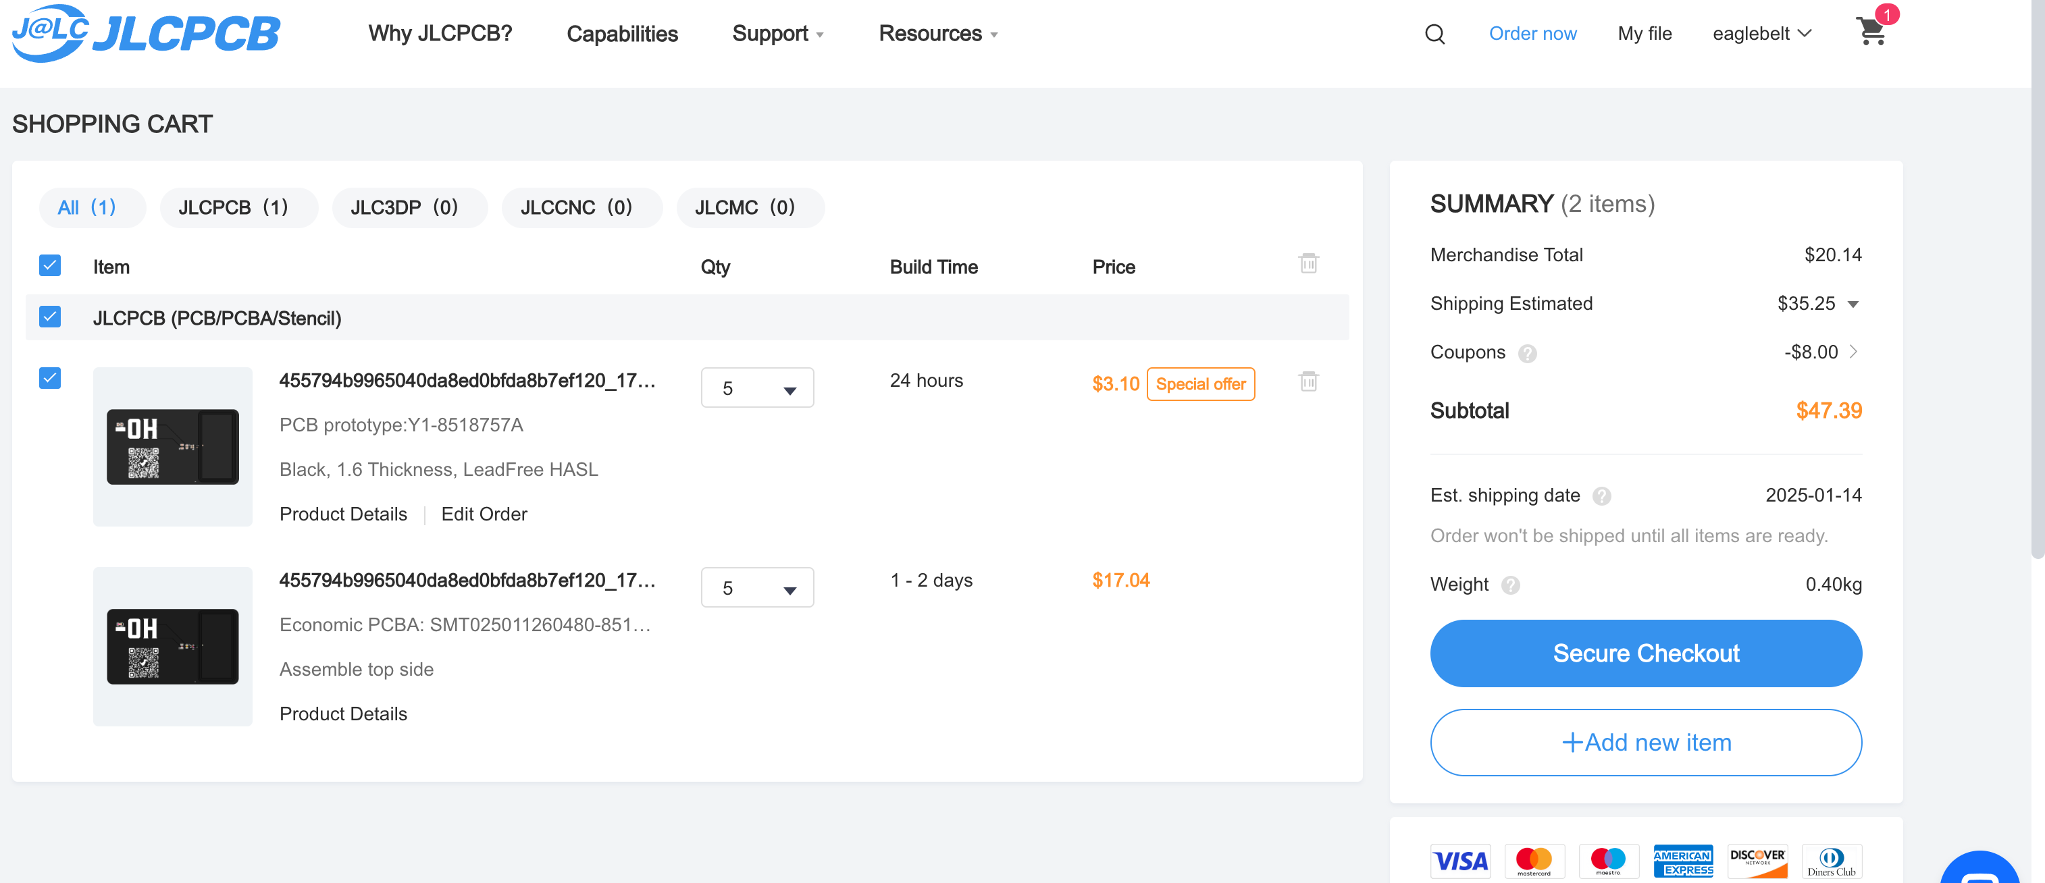Click the Add new item button
Screen dimensions: 2045x883
[1646, 743]
